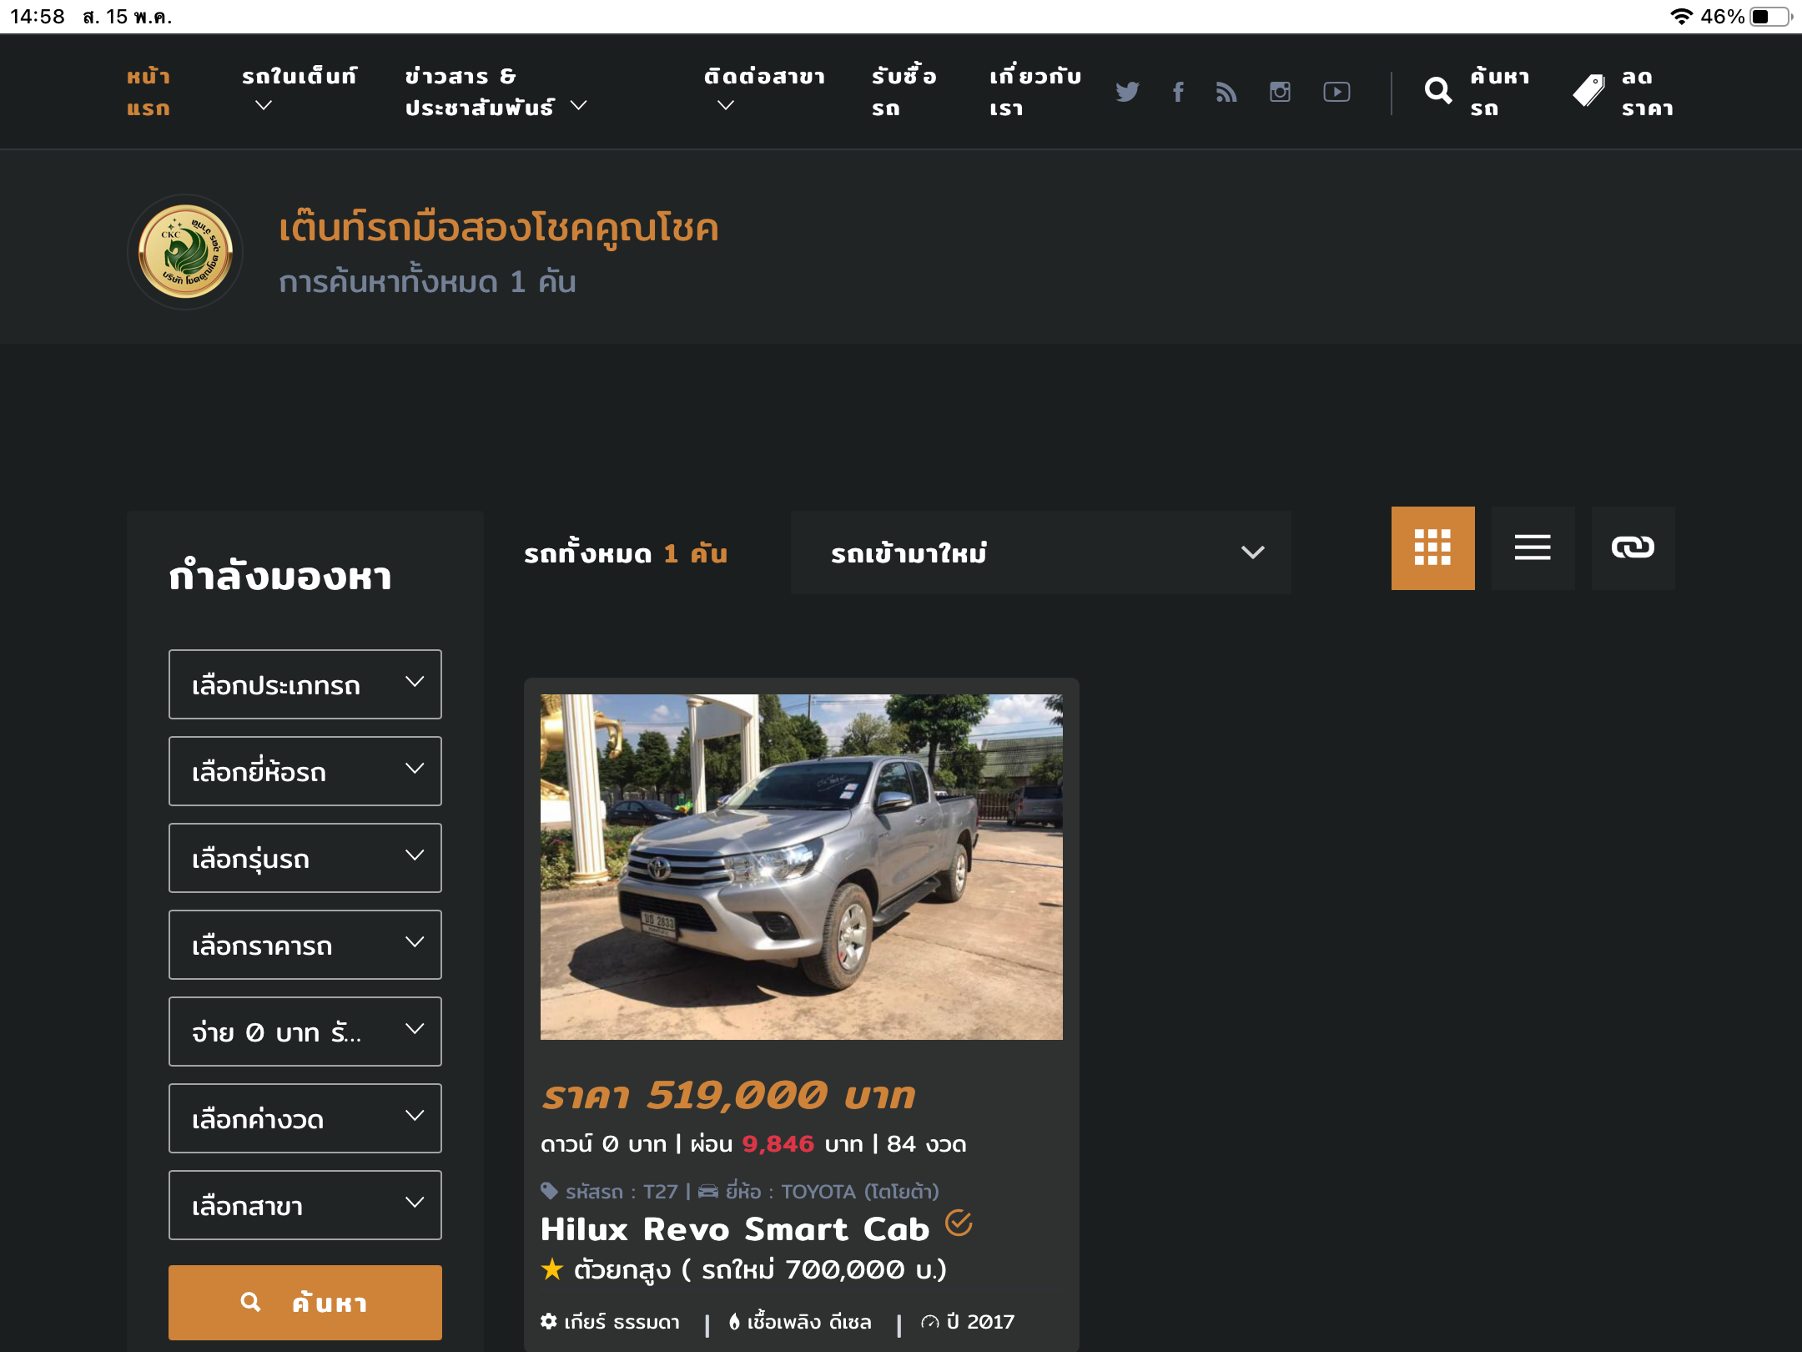Open the รถเข้ามาใหม่ sort dropdown
Viewport: 1802px width, 1352px height.
click(1040, 552)
